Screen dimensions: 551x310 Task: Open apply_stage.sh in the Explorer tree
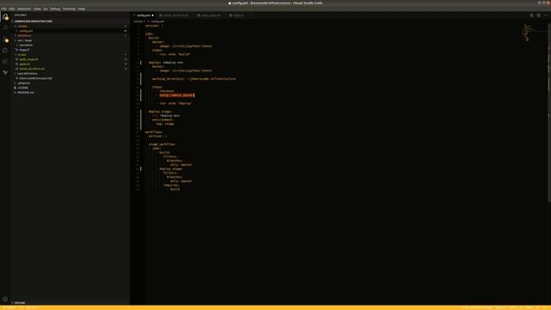71,59
